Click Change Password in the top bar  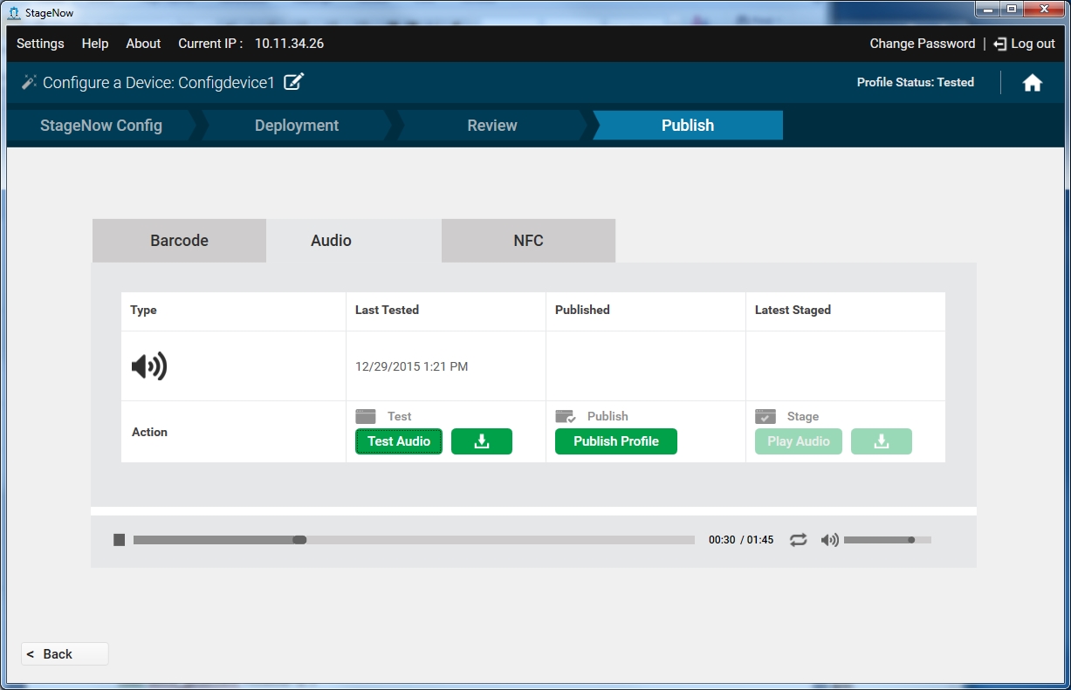(922, 44)
